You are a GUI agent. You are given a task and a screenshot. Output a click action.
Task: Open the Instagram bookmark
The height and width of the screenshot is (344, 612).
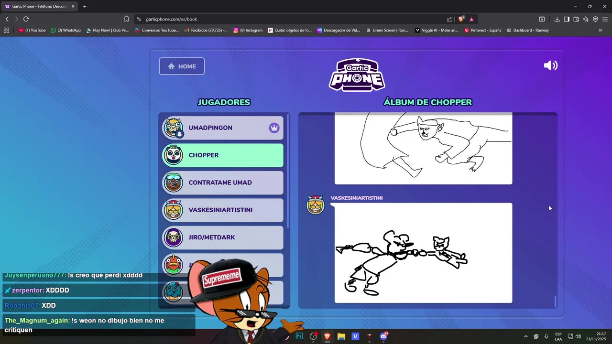point(248,30)
